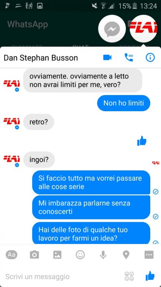Open conversation info via the circled i icon
This screenshot has width=161, height=287.
click(x=150, y=57)
